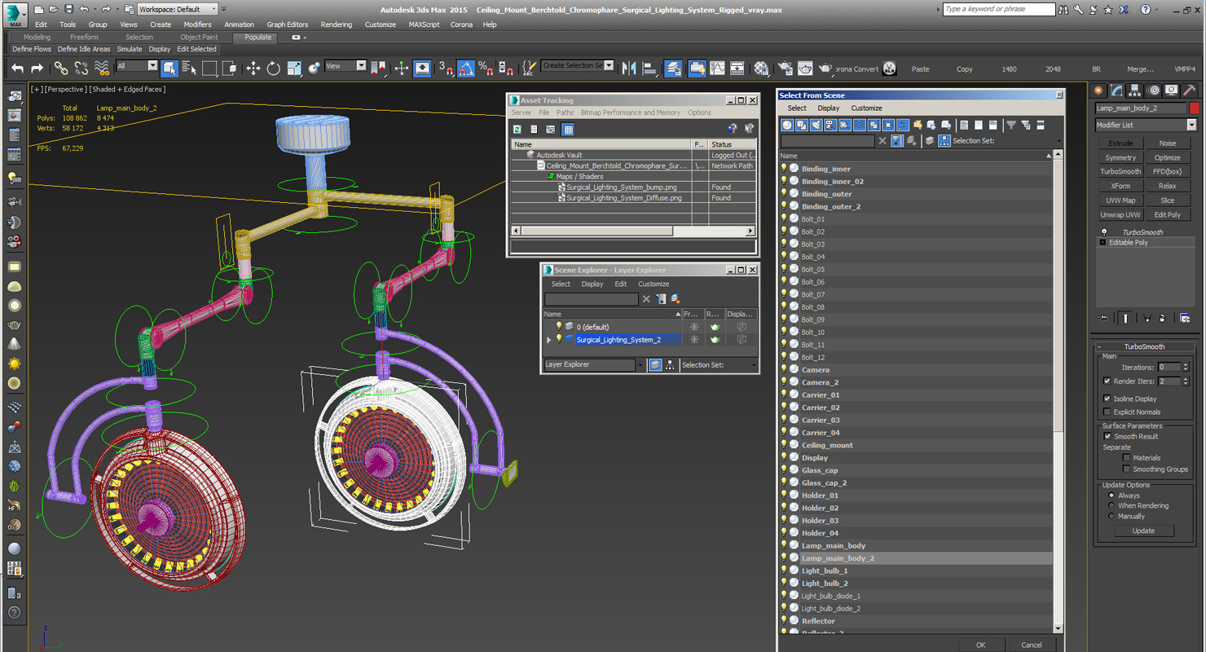Screen dimensions: 1206x652
Task: Open the Material Editor icon
Action: pyautogui.click(x=761, y=68)
